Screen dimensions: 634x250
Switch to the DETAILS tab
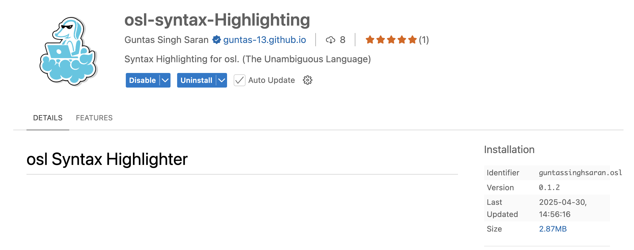tap(48, 118)
